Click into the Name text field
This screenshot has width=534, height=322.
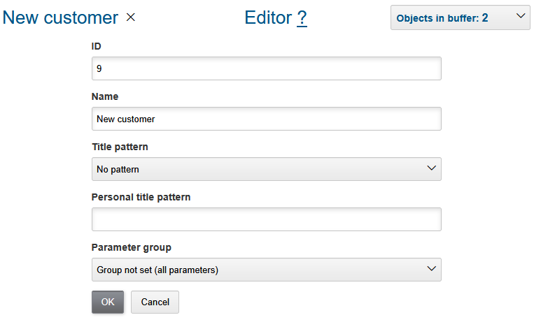(266, 119)
